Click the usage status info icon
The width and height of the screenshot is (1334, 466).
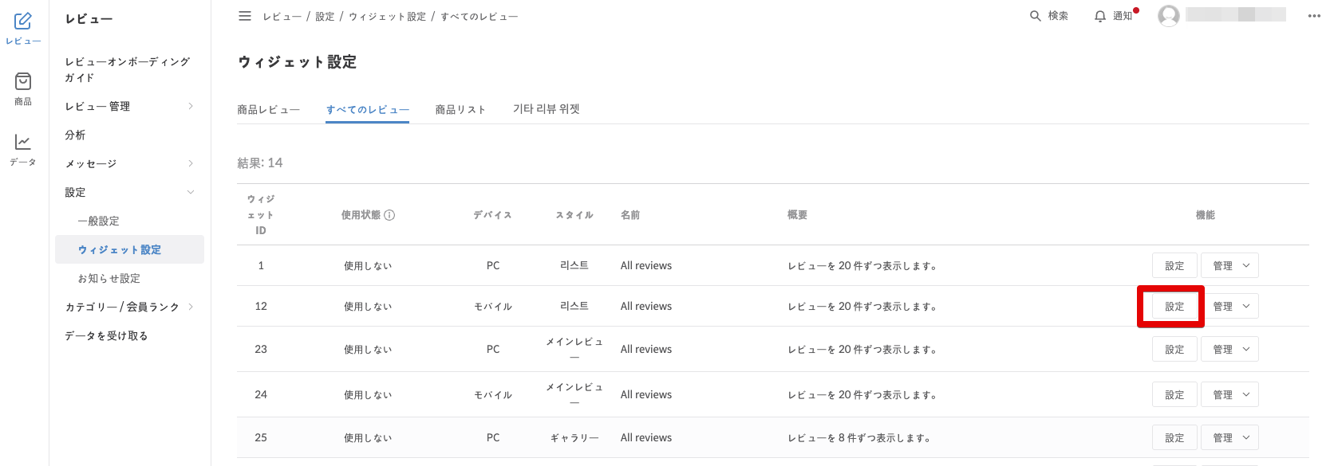click(389, 215)
